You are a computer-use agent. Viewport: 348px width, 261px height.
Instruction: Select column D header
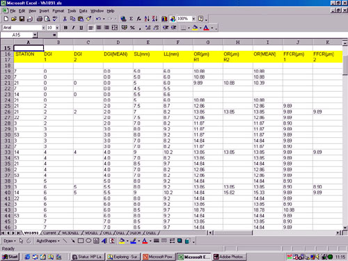[118, 42]
